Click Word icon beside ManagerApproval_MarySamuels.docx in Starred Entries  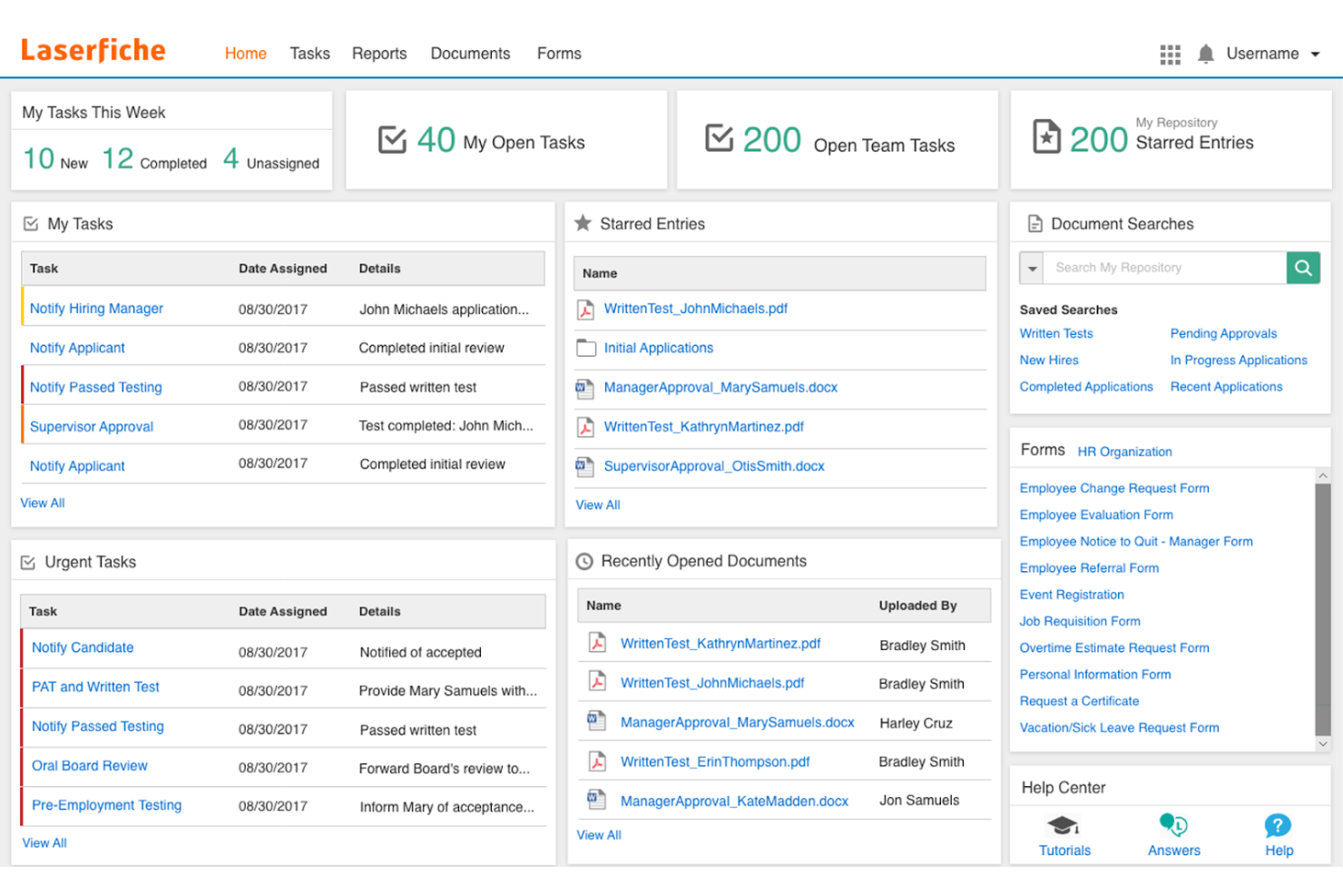585,389
